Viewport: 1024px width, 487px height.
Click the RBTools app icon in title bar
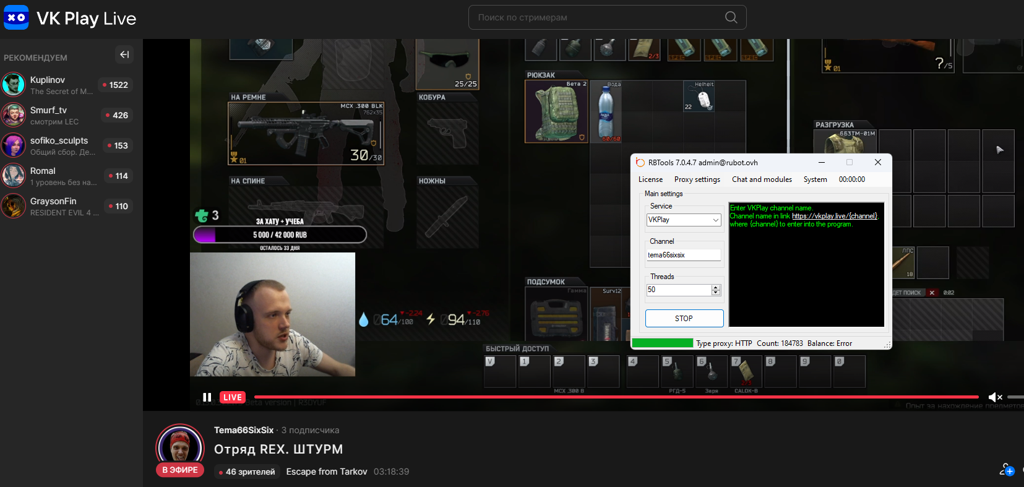click(640, 163)
